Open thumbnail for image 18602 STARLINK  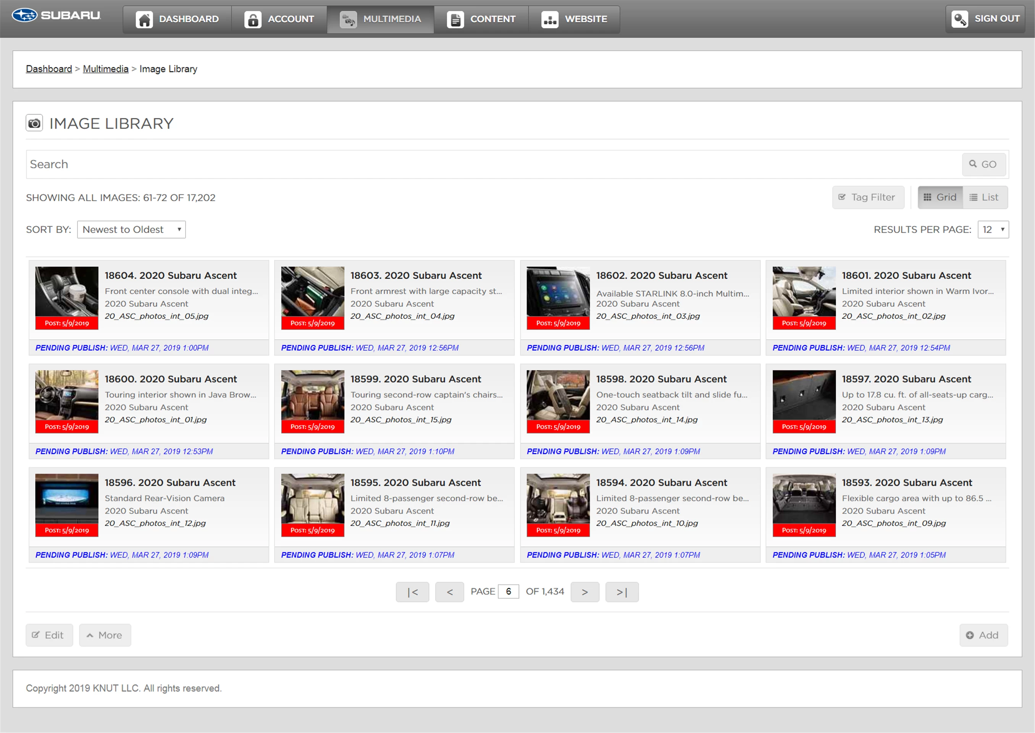coord(558,292)
